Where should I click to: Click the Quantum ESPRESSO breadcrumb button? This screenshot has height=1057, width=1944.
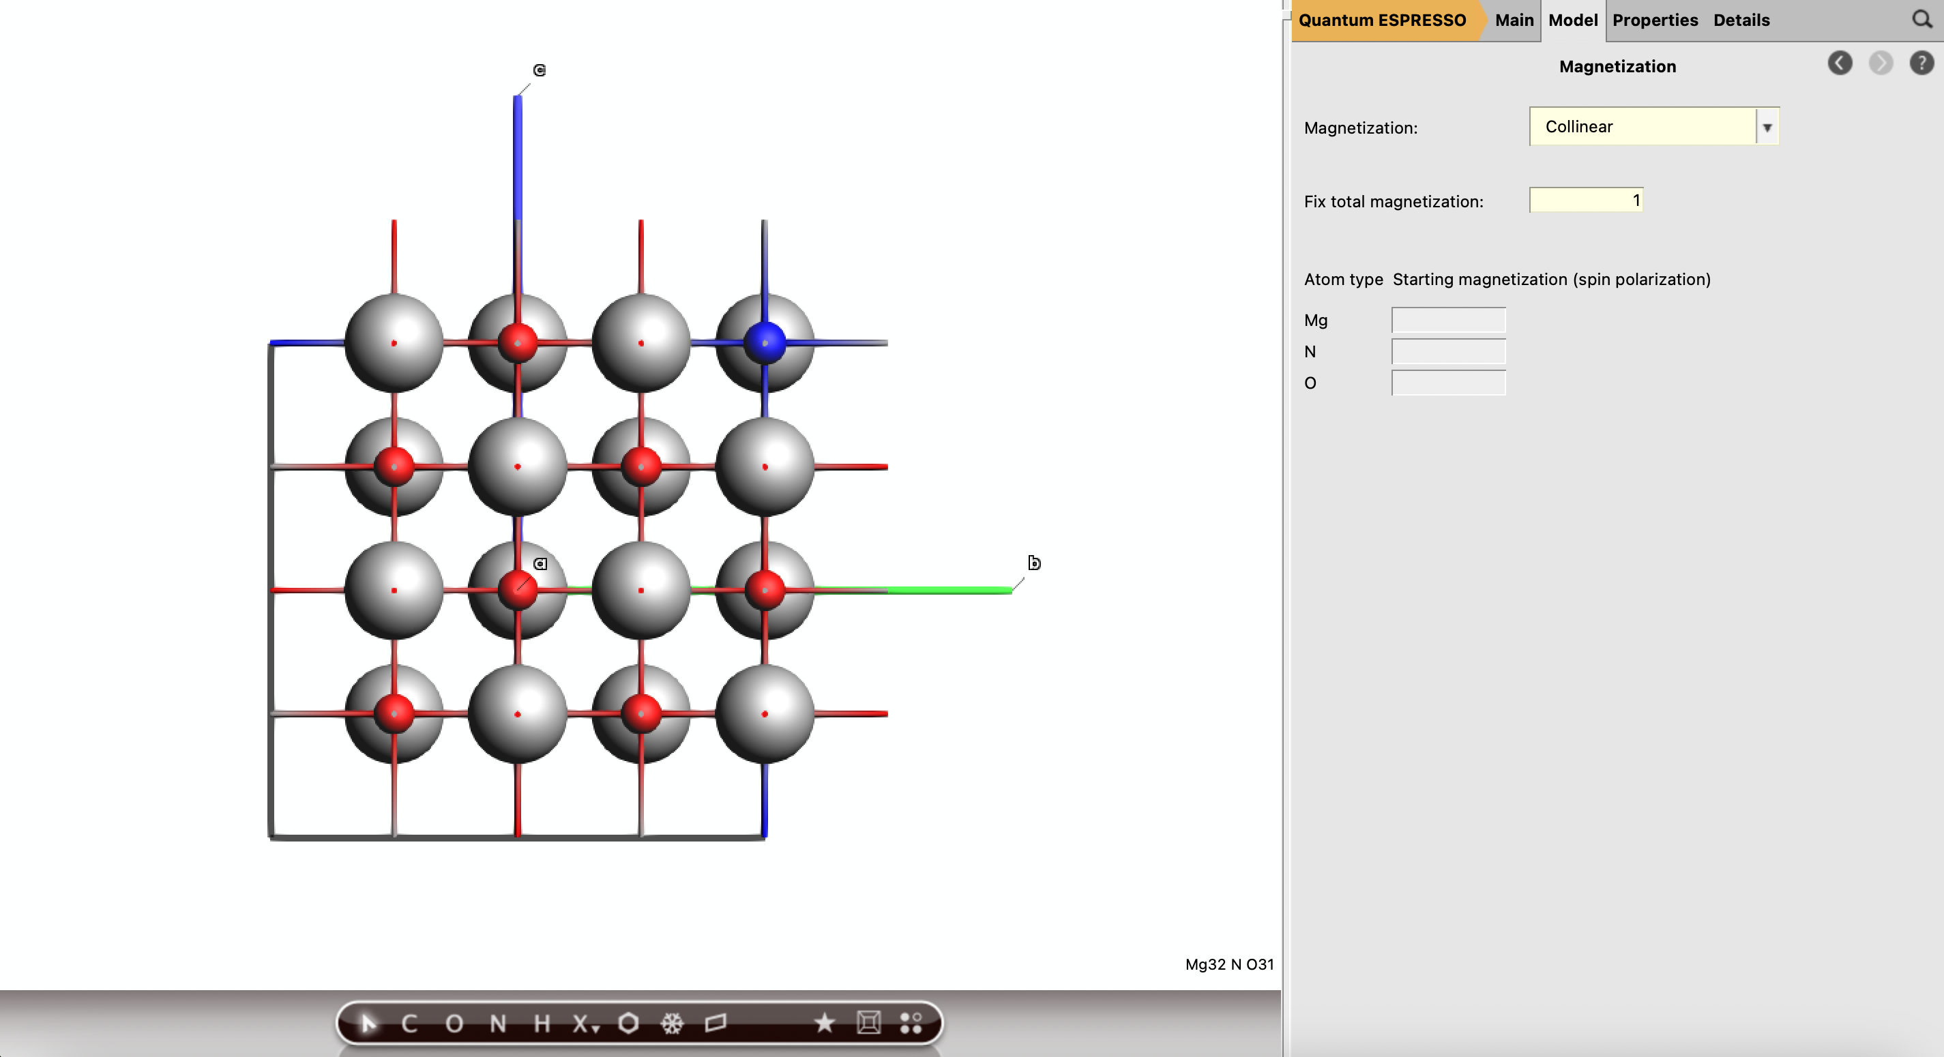tap(1382, 20)
